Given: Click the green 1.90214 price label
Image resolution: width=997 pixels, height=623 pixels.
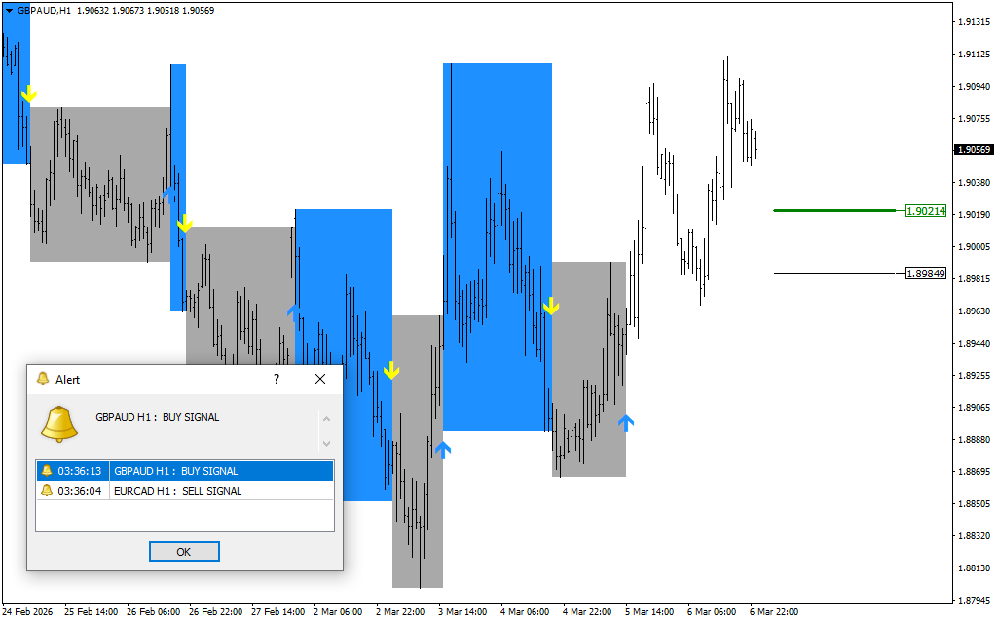Looking at the screenshot, I should 925,210.
